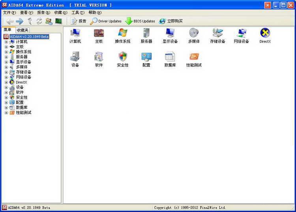
Task: Open the 工具(T) menu
Action: (78, 13)
